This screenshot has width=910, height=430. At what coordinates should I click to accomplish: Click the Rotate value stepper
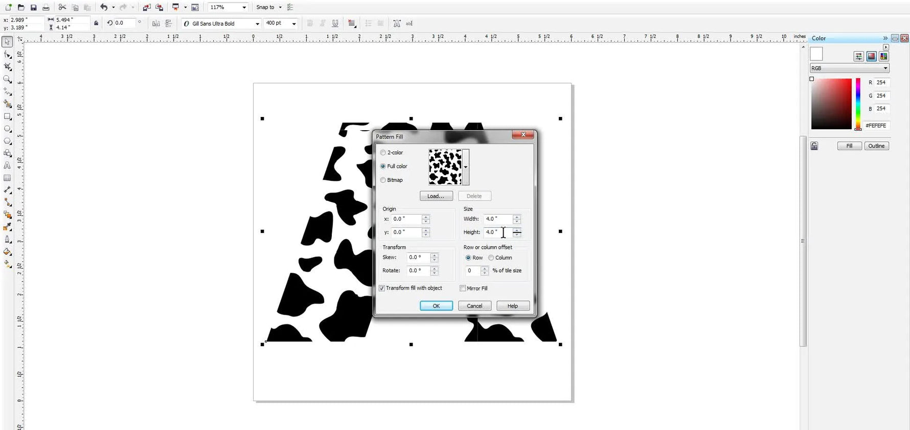(434, 271)
